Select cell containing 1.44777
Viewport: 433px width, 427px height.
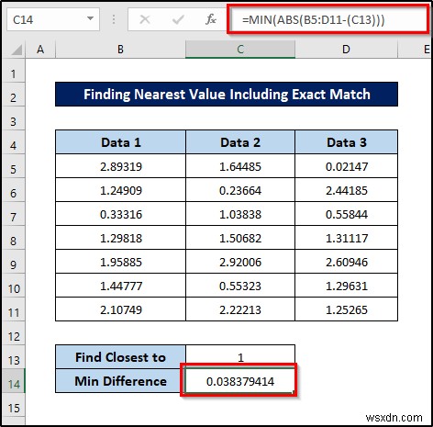tap(120, 286)
